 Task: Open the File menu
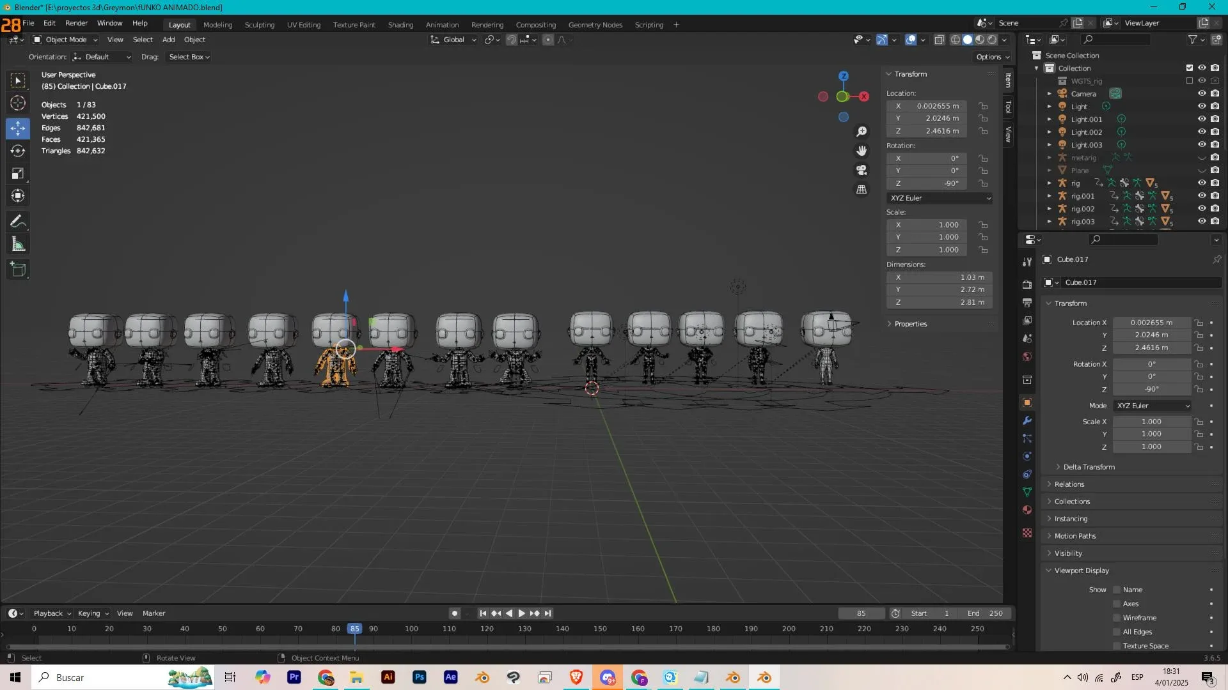click(28, 23)
